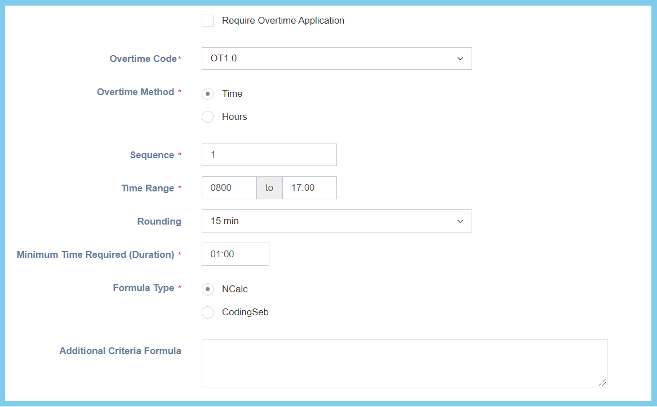Click the Overtime Code field label
Viewport: 657px width, 407px height.
[x=143, y=59]
